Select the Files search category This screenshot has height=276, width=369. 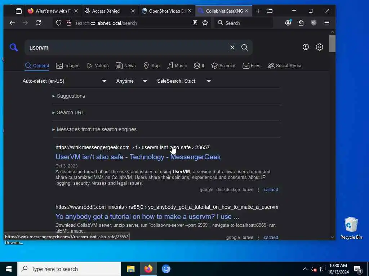pyautogui.click(x=251, y=66)
